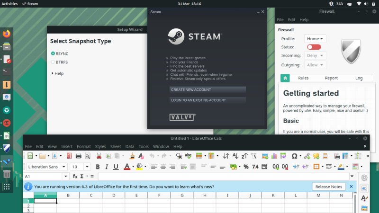Viewport: 379px width, 213px height.
Task: Click the Export as PDF icon
Action: pyautogui.click(x=69, y=156)
